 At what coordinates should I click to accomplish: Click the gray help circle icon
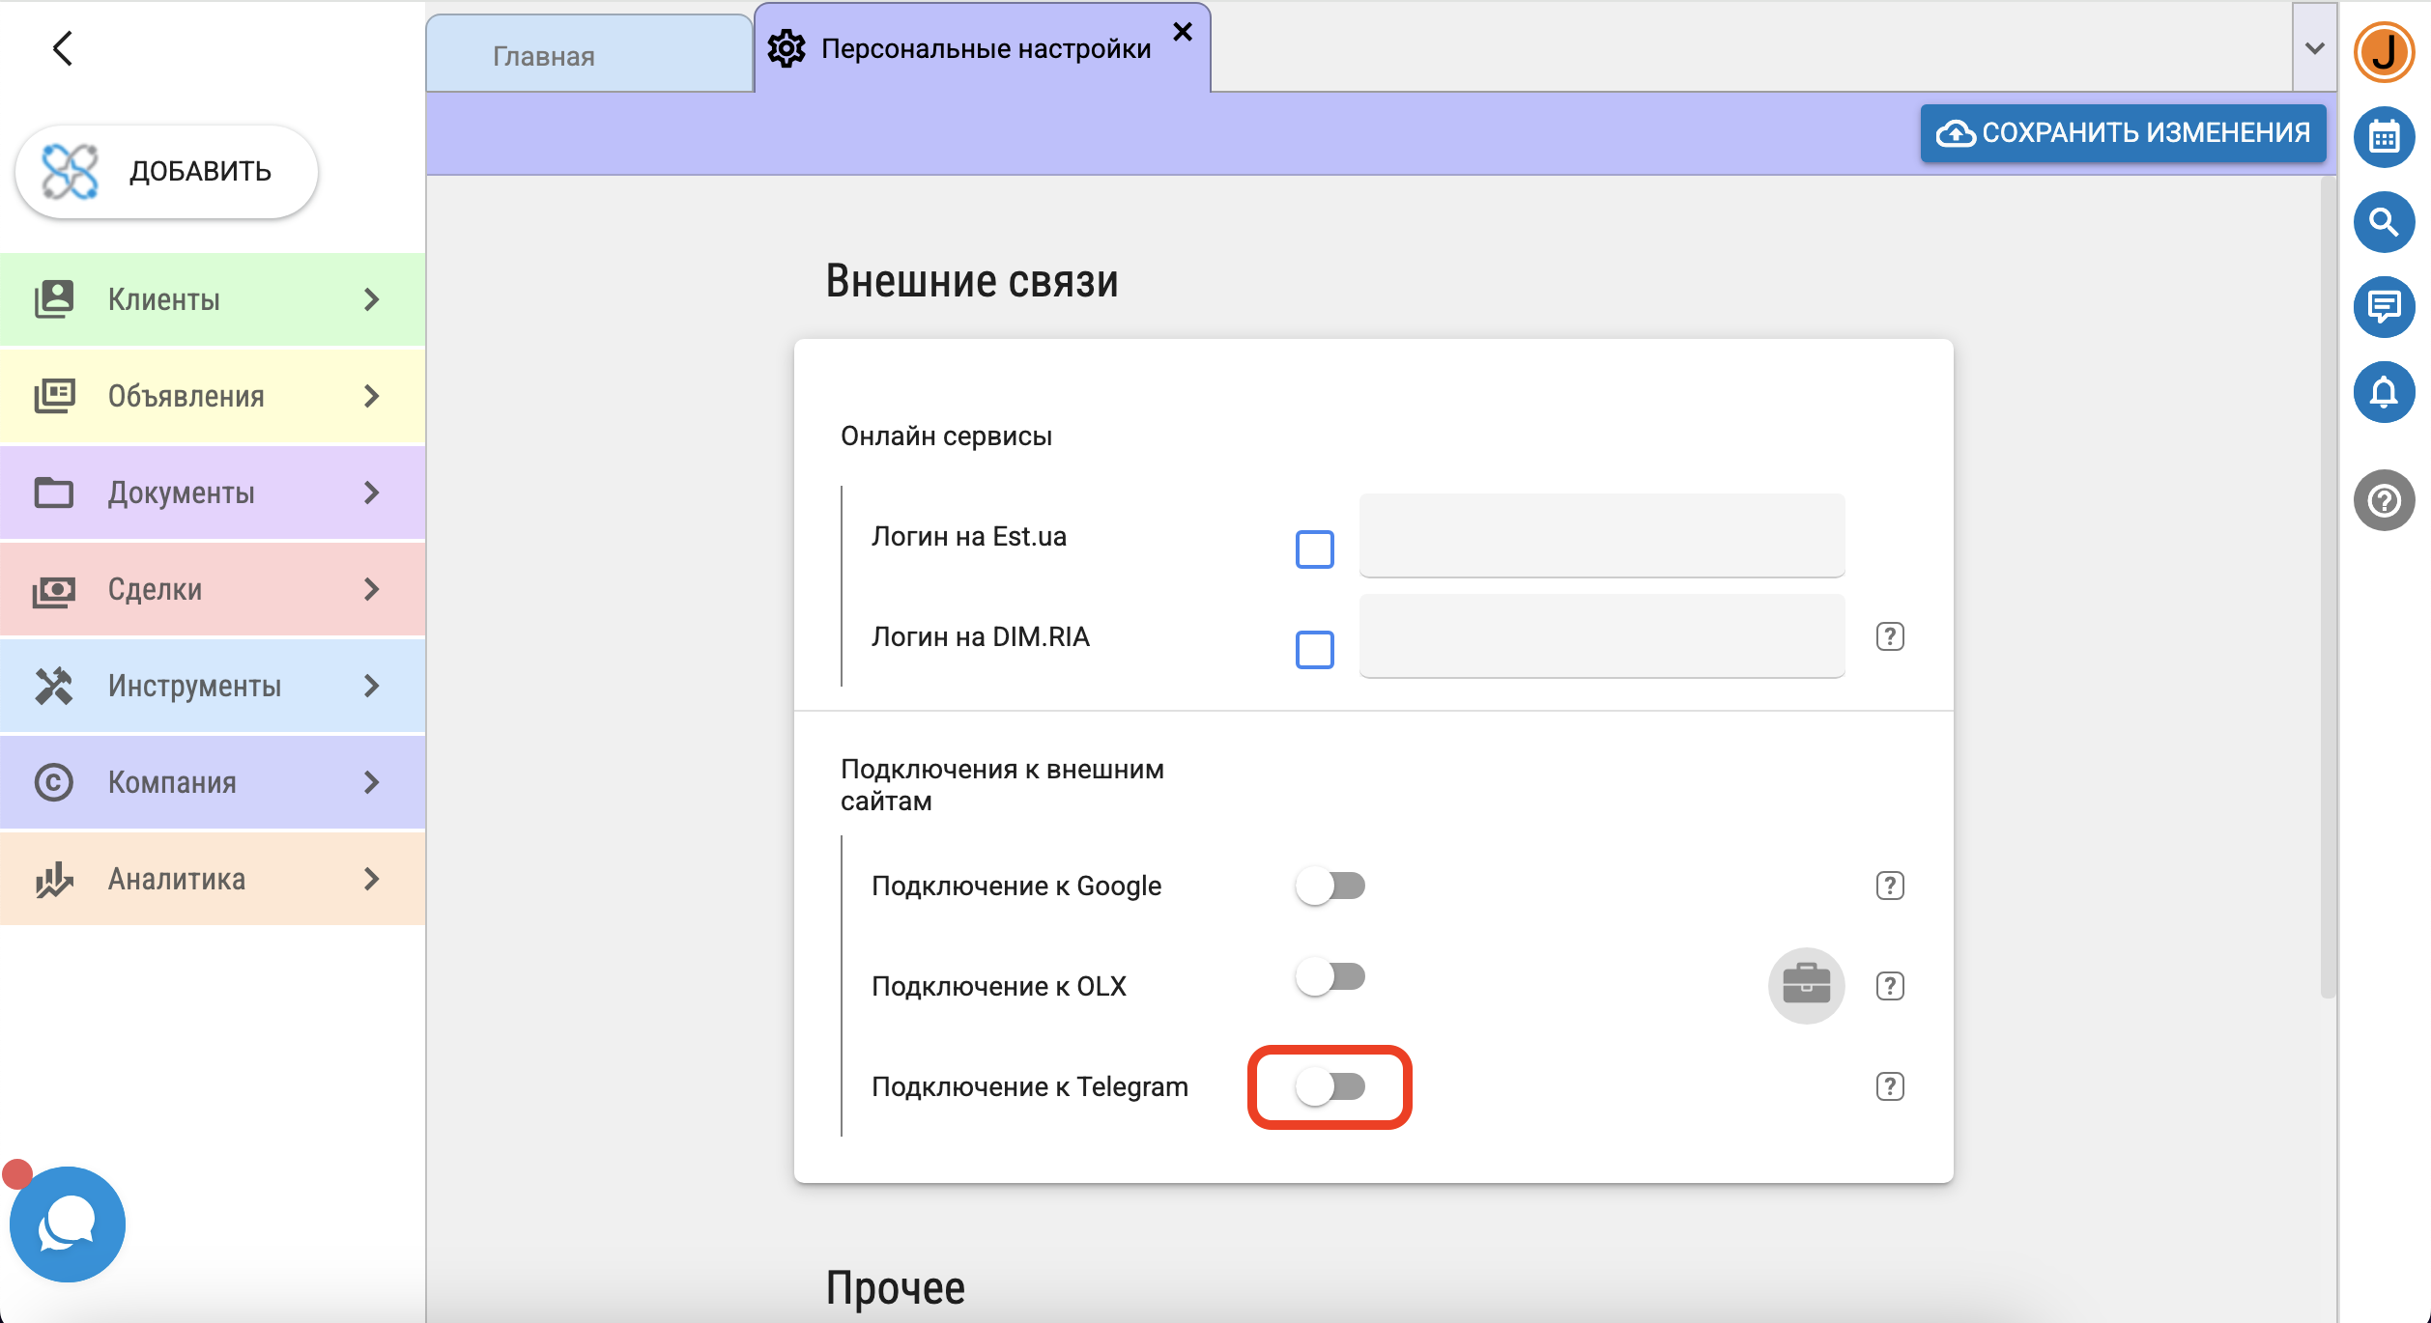click(x=2384, y=500)
